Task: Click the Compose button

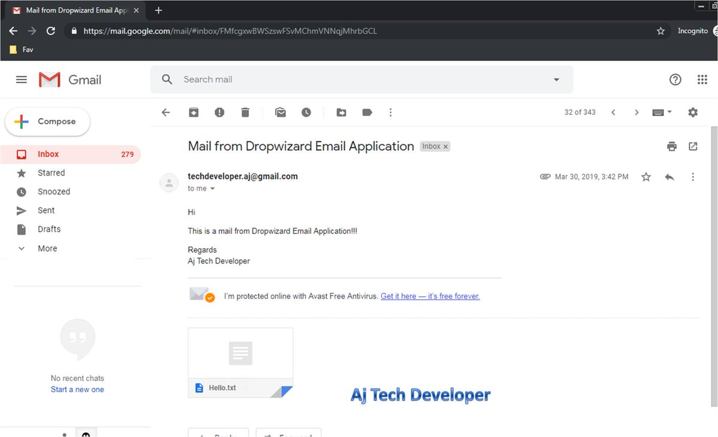Action: pos(47,122)
